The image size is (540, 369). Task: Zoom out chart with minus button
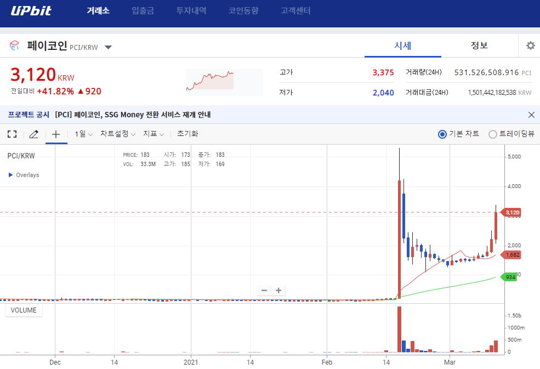pyautogui.click(x=264, y=291)
